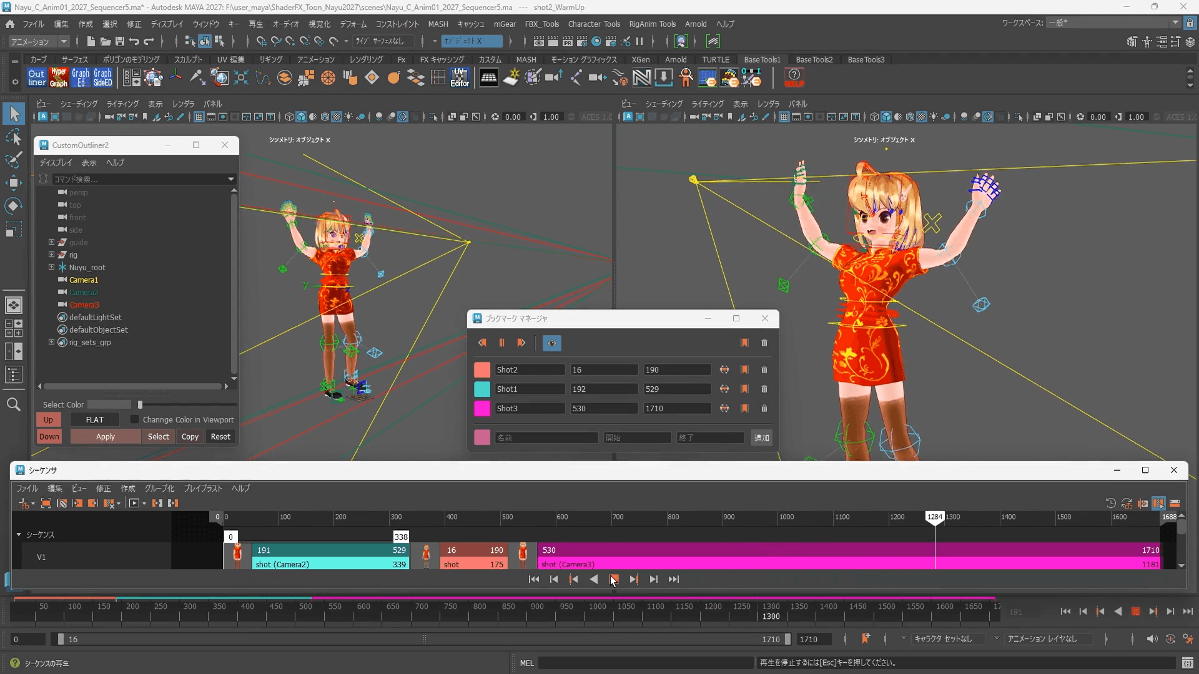Undo last action in status line
This screenshot has height=674, width=1199.
(x=134, y=41)
